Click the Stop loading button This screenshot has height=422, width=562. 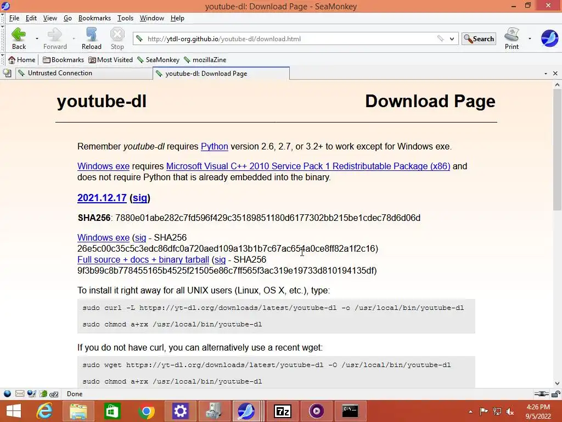point(117,38)
